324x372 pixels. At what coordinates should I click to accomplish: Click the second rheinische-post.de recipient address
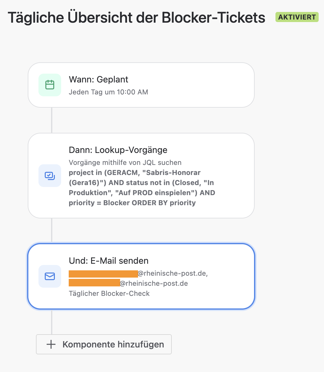pyautogui.click(x=128, y=284)
